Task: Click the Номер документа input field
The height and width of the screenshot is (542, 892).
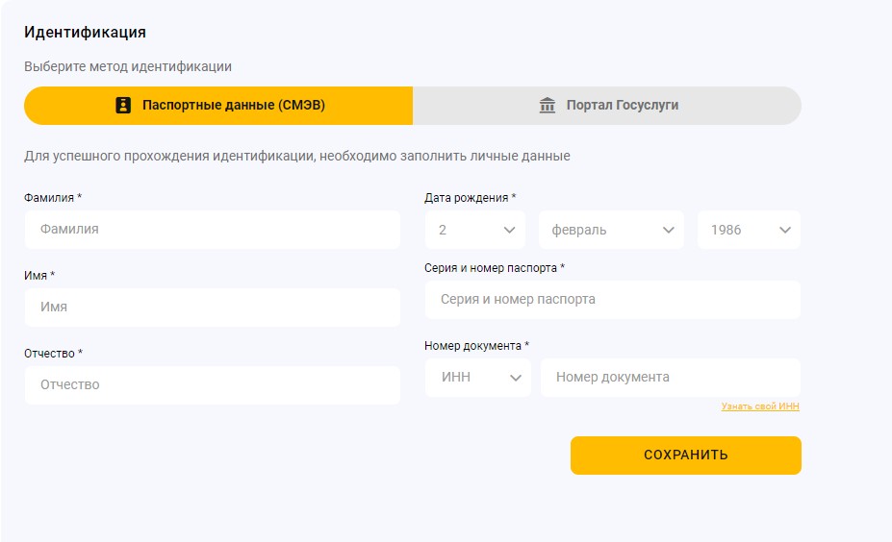Action: point(670,378)
